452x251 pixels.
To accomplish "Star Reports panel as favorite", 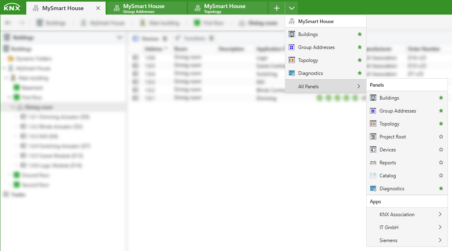I will (x=441, y=163).
